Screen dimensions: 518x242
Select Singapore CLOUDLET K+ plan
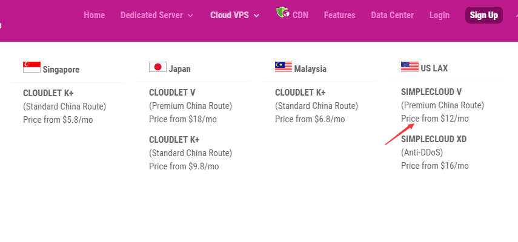point(48,93)
